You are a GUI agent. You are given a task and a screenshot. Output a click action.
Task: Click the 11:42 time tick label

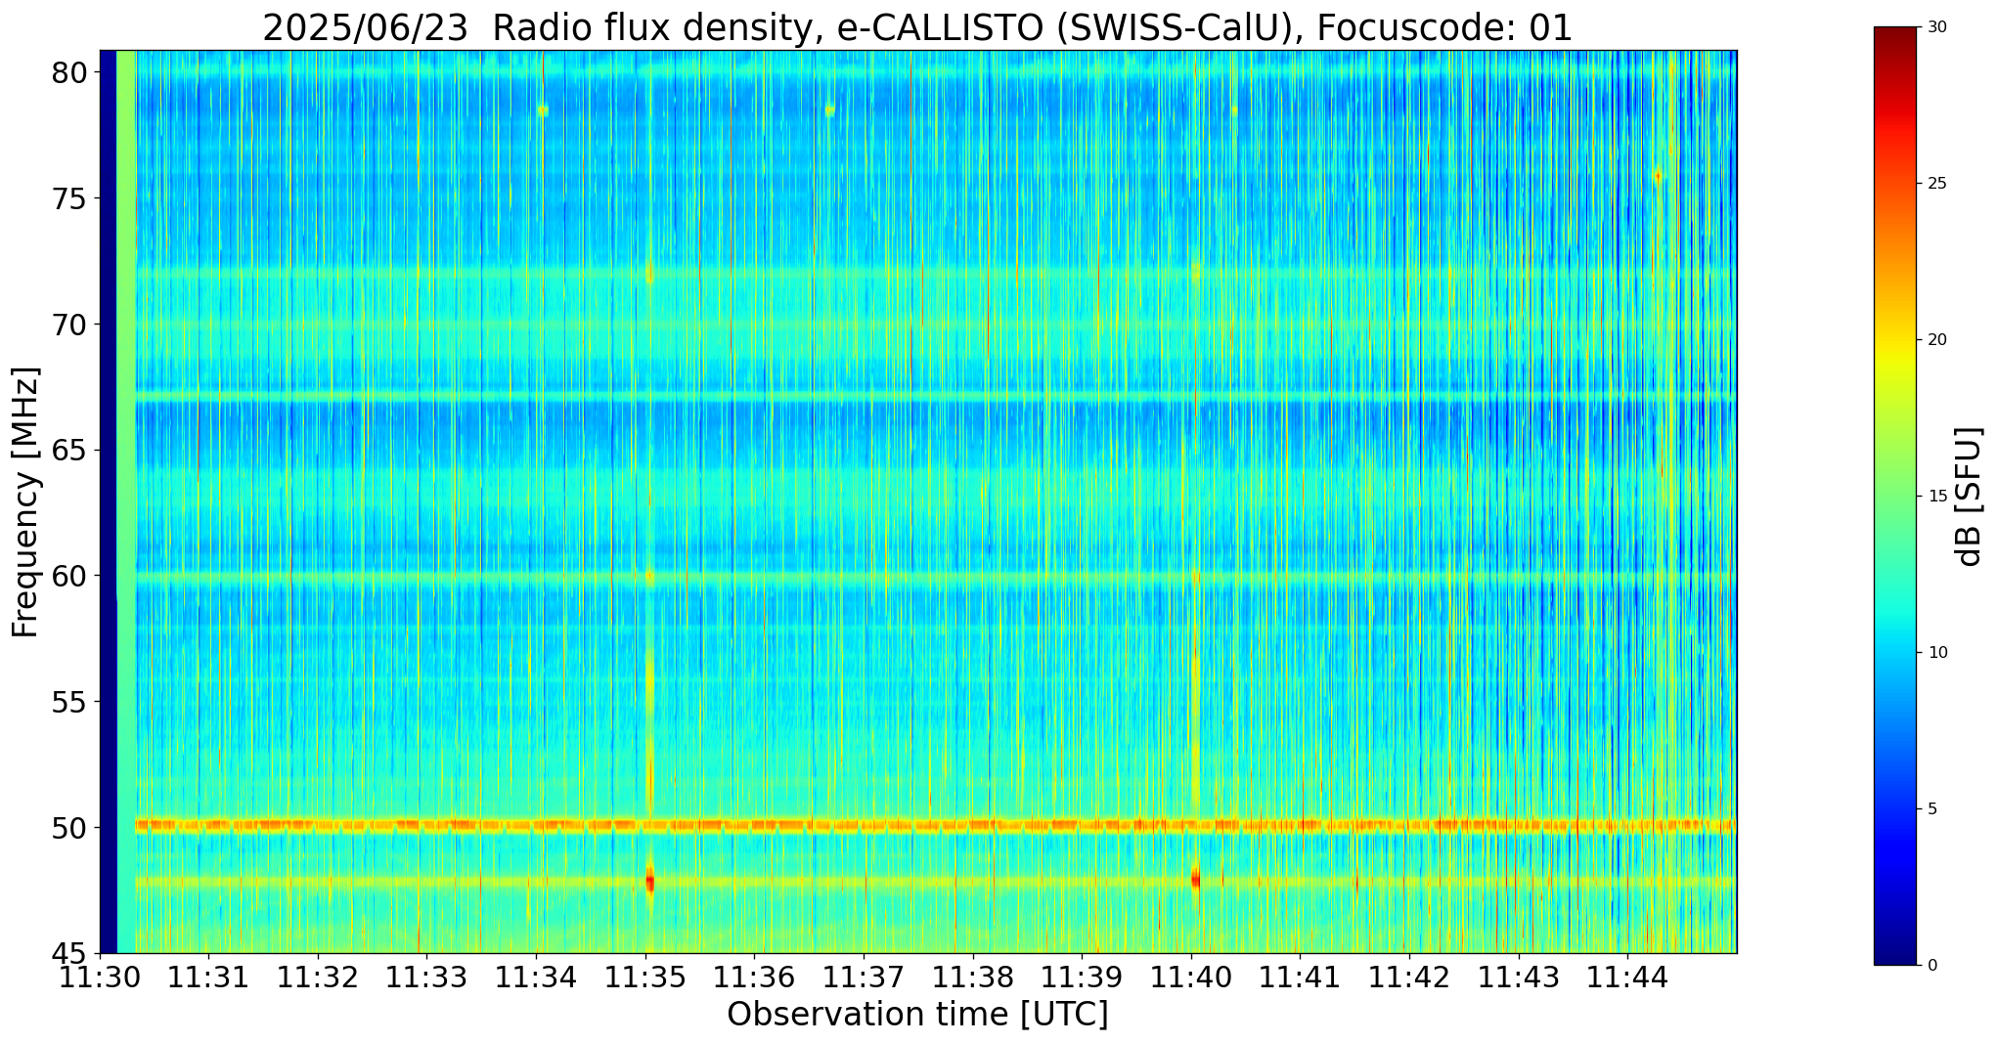coord(1409,978)
